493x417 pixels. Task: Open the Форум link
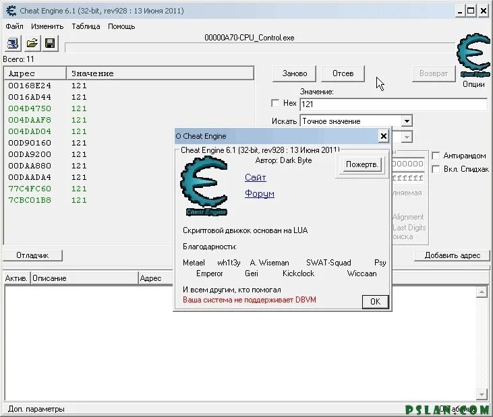(260, 193)
